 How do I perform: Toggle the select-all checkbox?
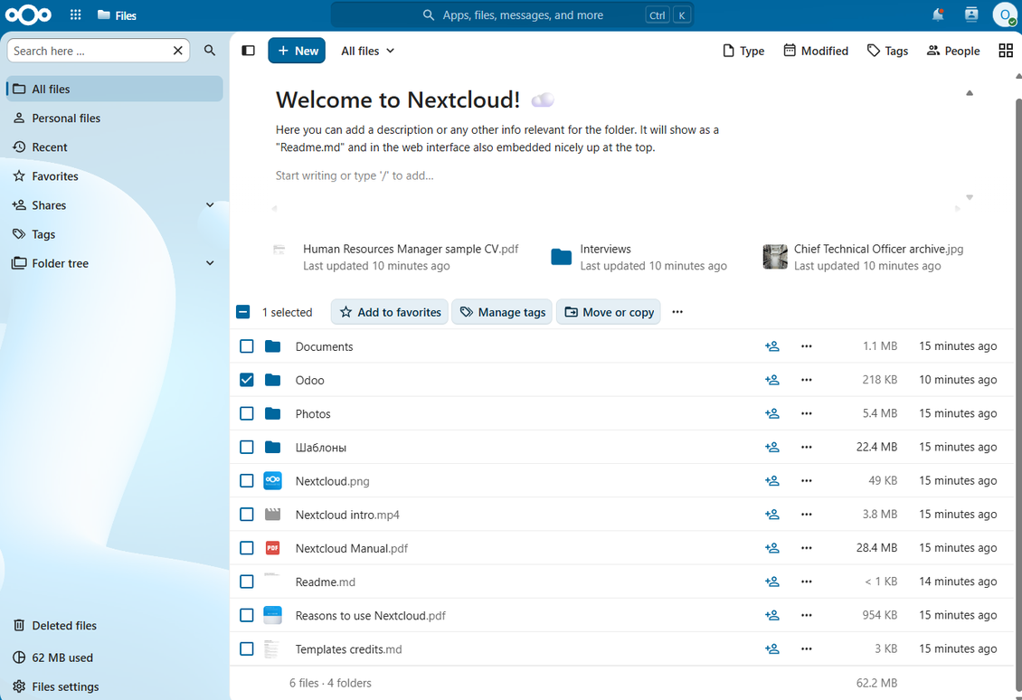pos(243,311)
